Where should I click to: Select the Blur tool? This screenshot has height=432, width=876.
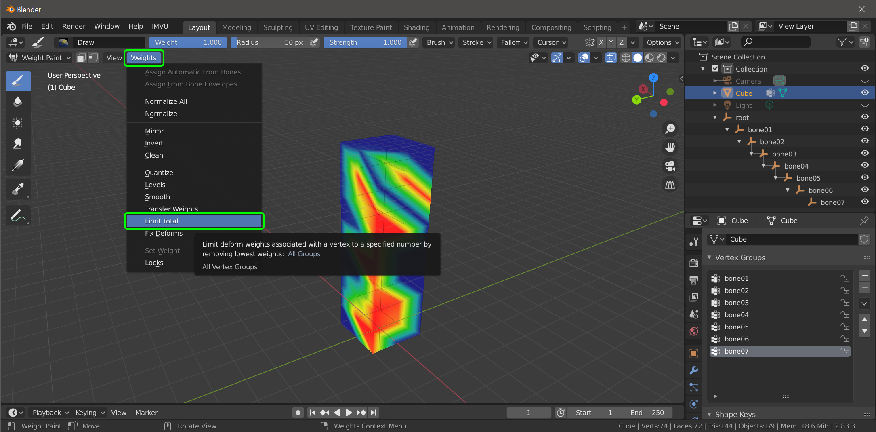[18, 101]
